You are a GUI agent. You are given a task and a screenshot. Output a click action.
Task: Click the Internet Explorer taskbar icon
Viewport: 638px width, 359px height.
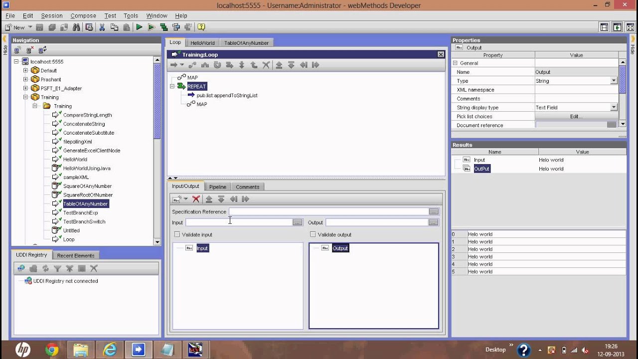point(110,350)
